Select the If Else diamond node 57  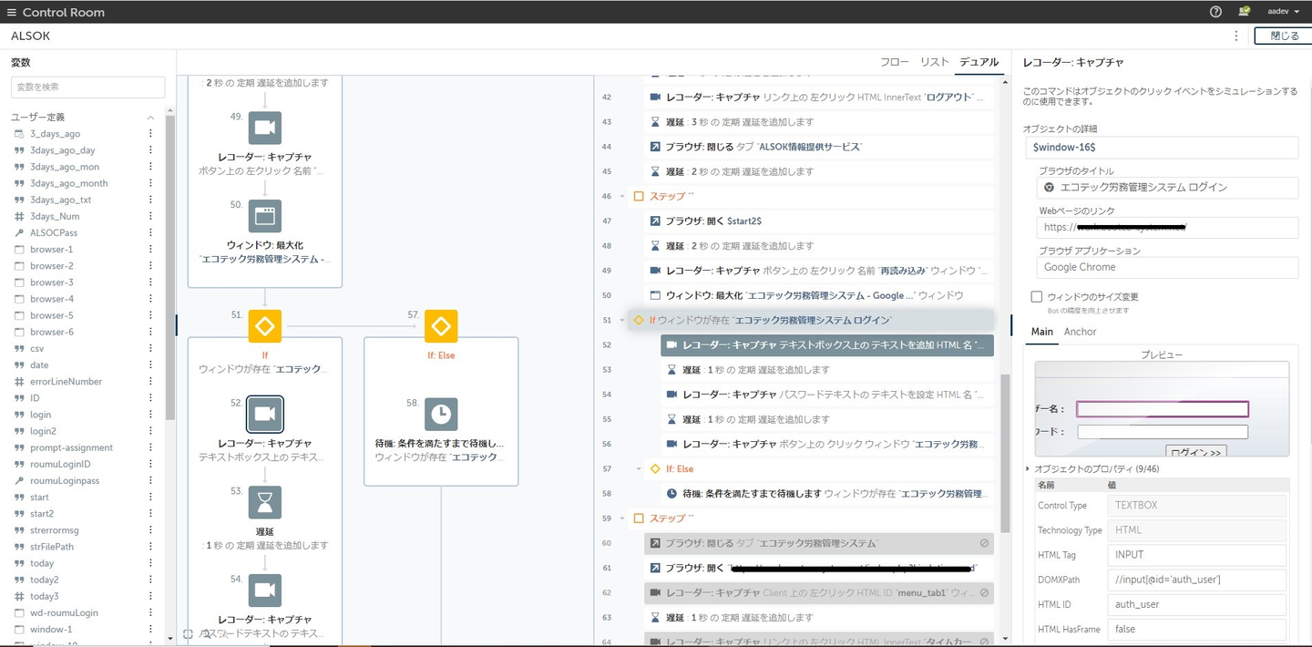(x=441, y=325)
